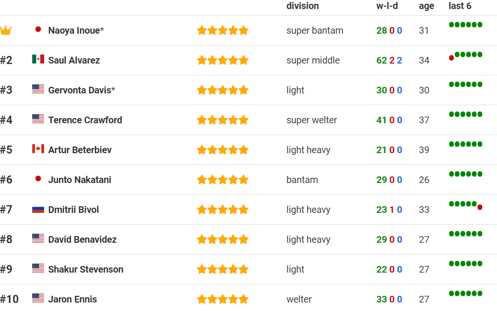The height and width of the screenshot is (311, 497).
Task: Click the Japan flag beside Naoya Inoue
Action: [38, 29]
